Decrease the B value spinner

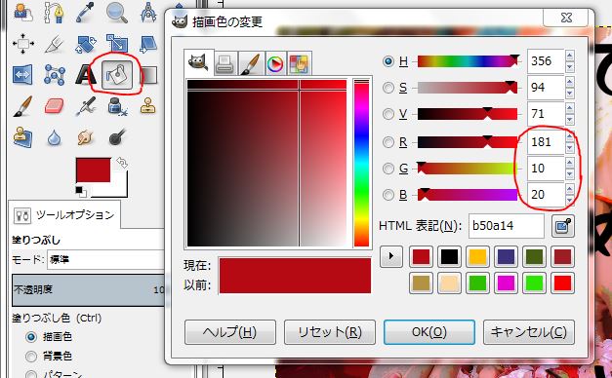570,201
